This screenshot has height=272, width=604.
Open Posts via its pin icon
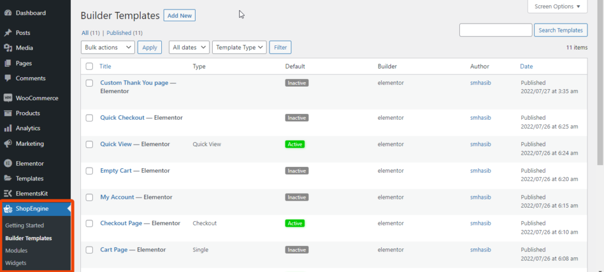(x=8, y=33)
